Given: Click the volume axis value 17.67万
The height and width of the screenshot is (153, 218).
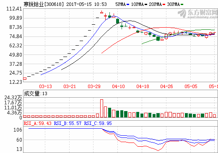Looking at the screenshot, I should [x=13, y=103].
